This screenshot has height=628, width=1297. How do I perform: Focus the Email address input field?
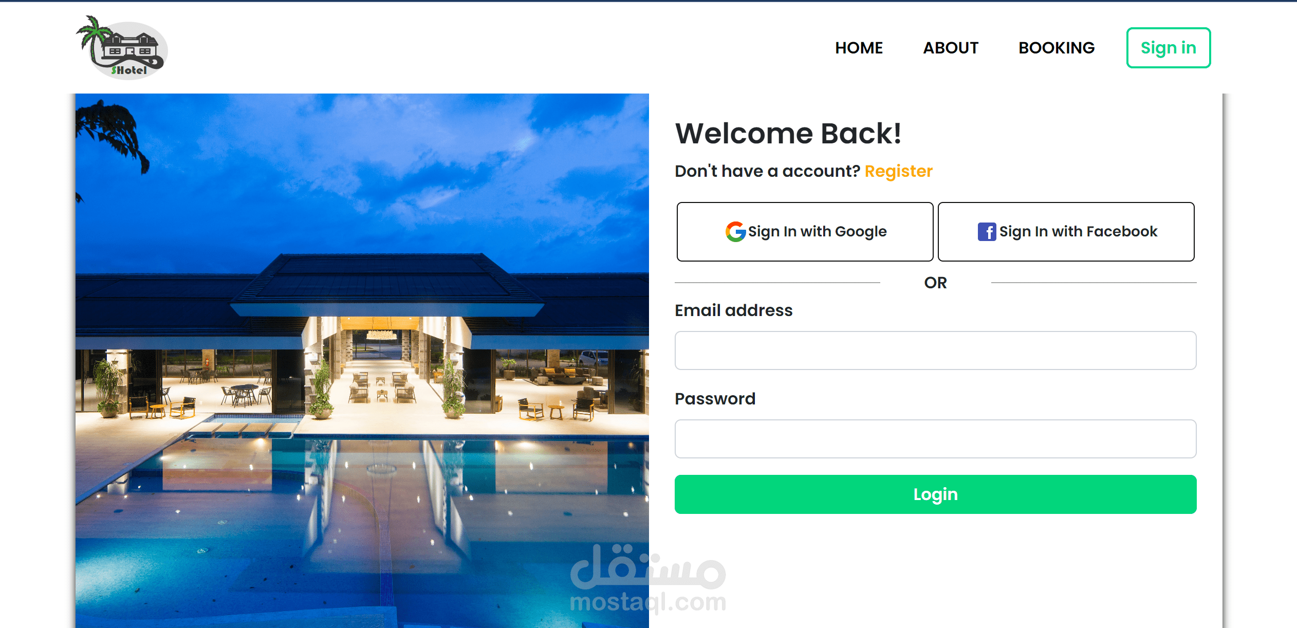pyautogui.click(x=935, y=350)
